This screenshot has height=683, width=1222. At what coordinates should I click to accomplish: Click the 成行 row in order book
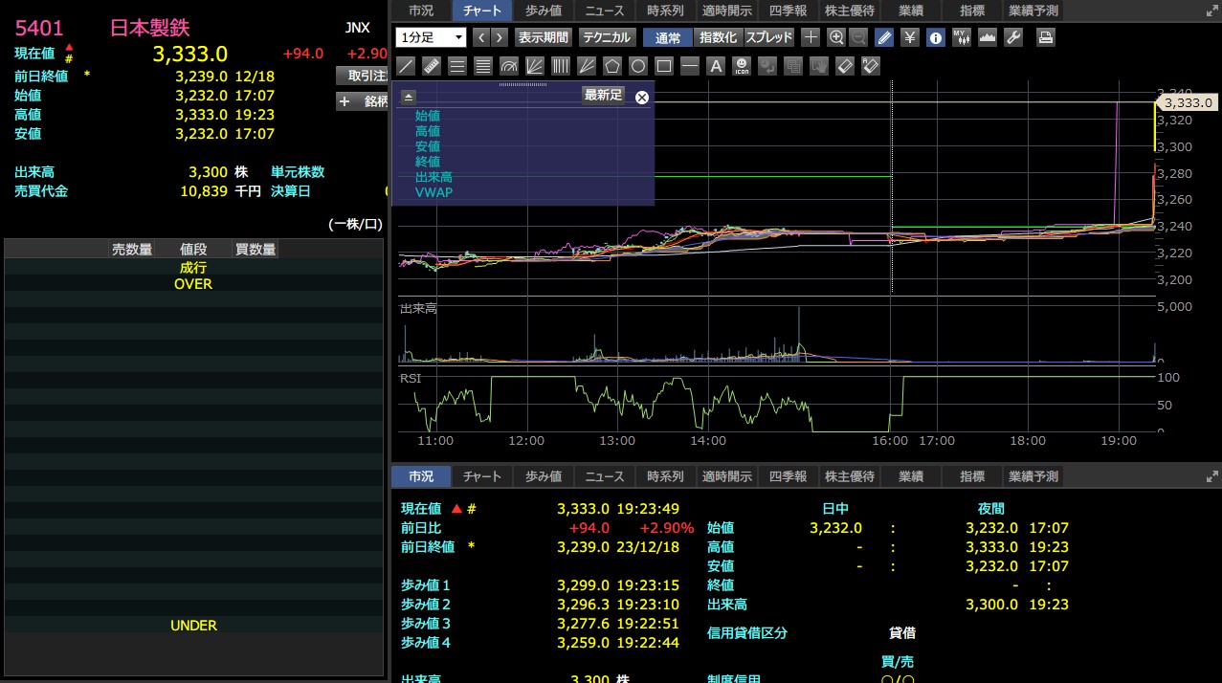point(193,268)
